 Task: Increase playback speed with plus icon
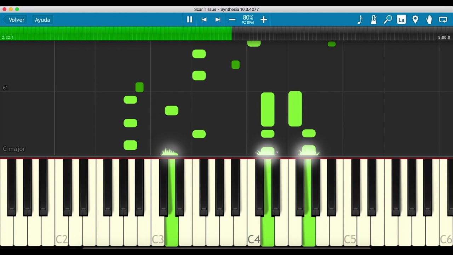click(x=264, y=20)
